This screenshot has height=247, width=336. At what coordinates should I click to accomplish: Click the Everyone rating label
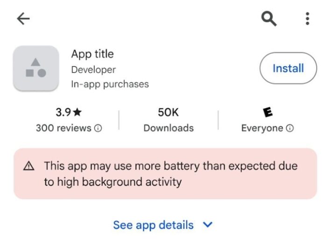point(262,128)
